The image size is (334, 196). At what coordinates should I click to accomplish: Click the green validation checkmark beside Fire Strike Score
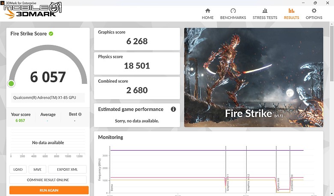click(x=51, y=34)
